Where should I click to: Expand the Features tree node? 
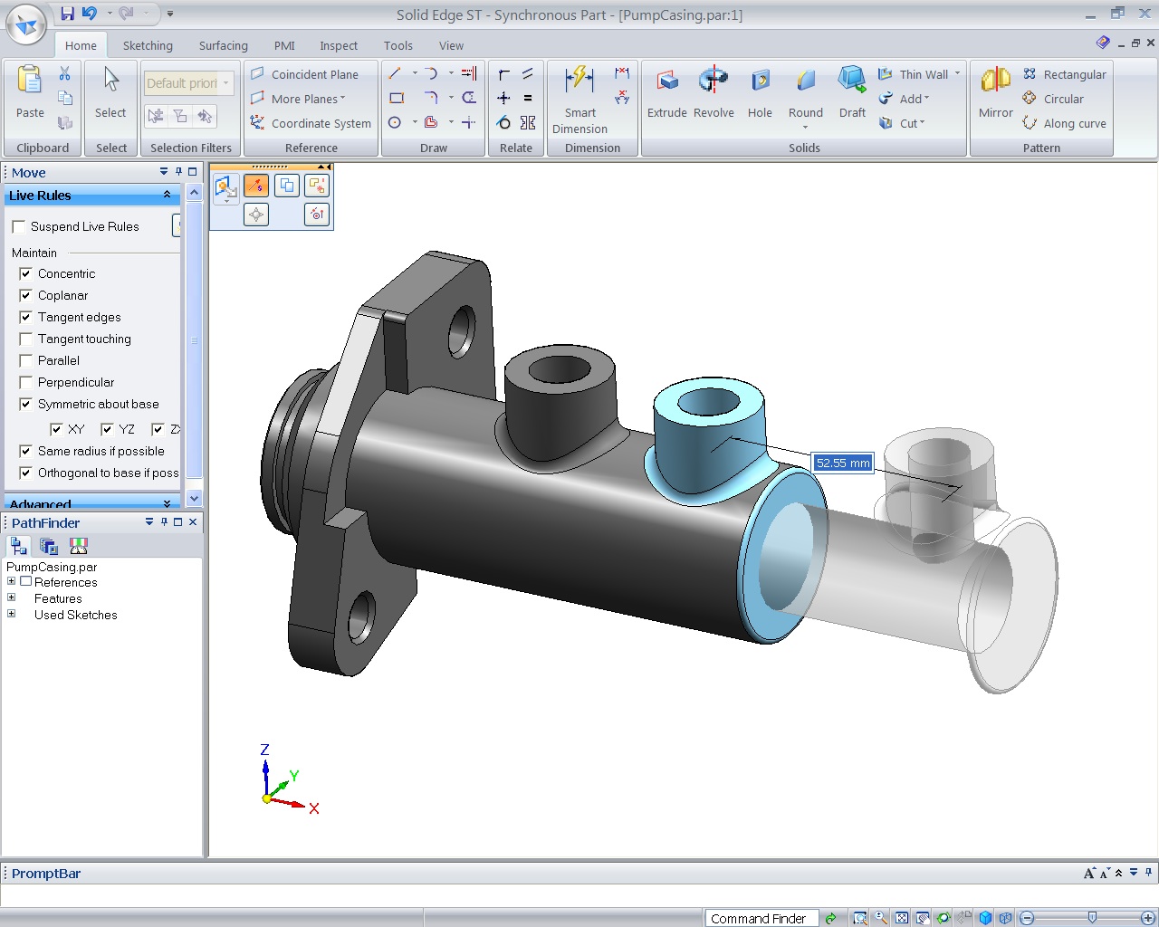(11, 597)
